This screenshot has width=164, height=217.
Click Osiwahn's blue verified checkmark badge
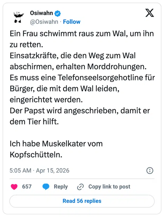pyautogui.click(x=57, y=13)
